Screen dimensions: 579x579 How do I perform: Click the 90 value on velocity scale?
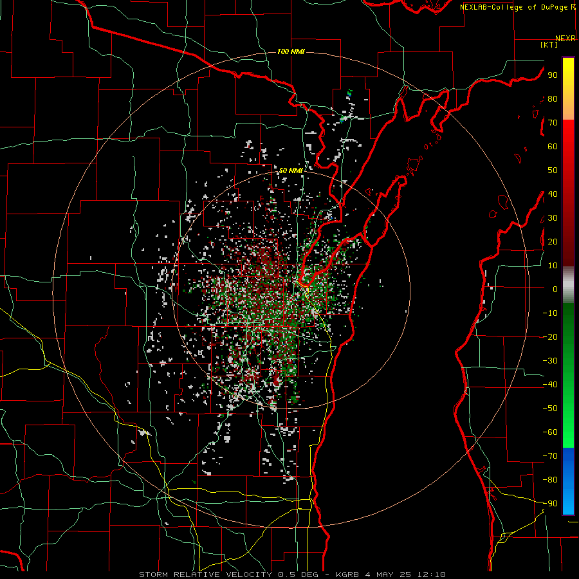point(553,75)
